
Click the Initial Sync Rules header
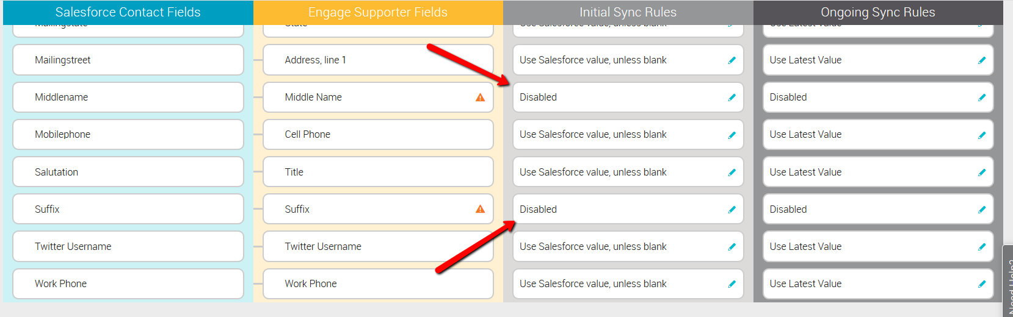pyautogui.click(x=628, y=12)
